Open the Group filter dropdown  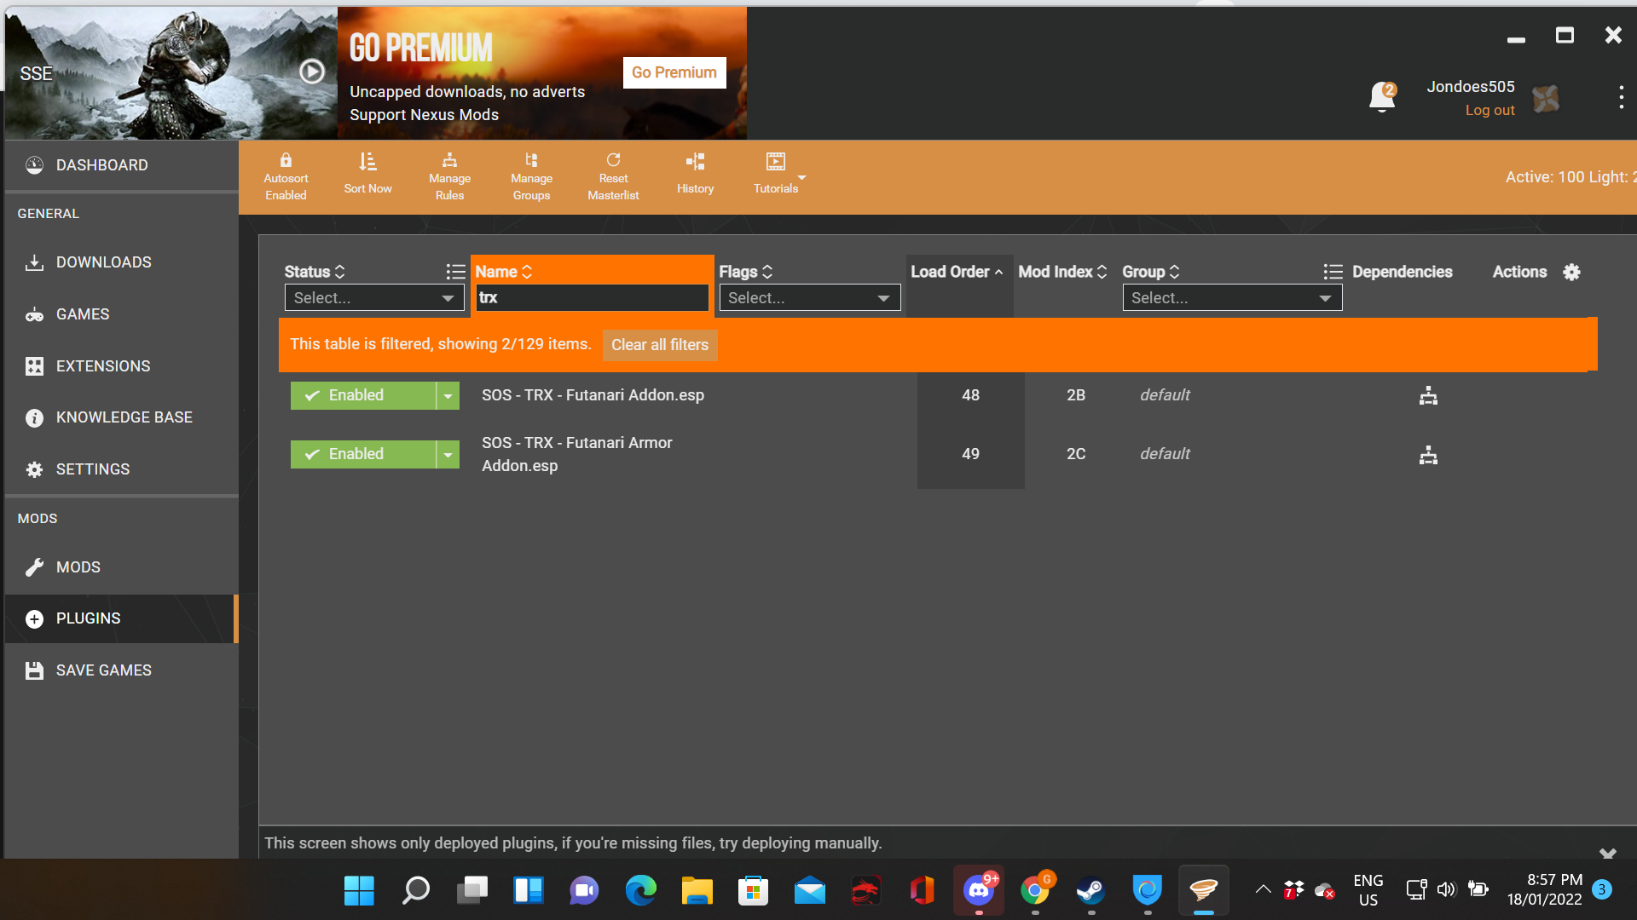point(1232,298)
